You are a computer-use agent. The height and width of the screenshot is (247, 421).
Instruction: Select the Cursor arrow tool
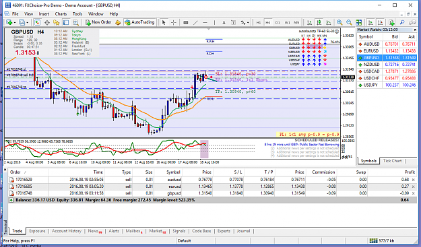164,22
